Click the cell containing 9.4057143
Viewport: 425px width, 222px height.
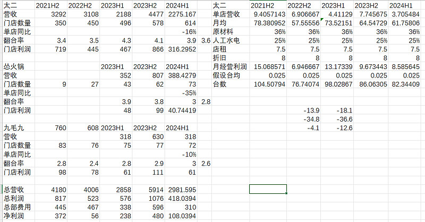click(268, 14)
